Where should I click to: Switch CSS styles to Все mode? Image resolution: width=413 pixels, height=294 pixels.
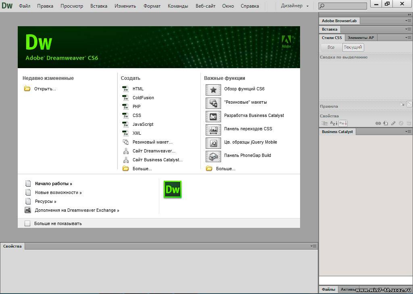tap(331, 48)
